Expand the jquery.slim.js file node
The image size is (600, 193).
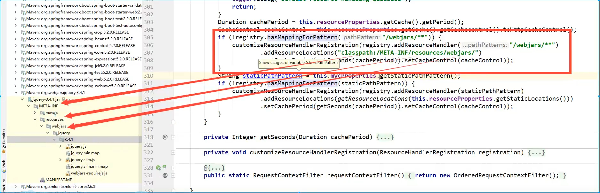60,160
